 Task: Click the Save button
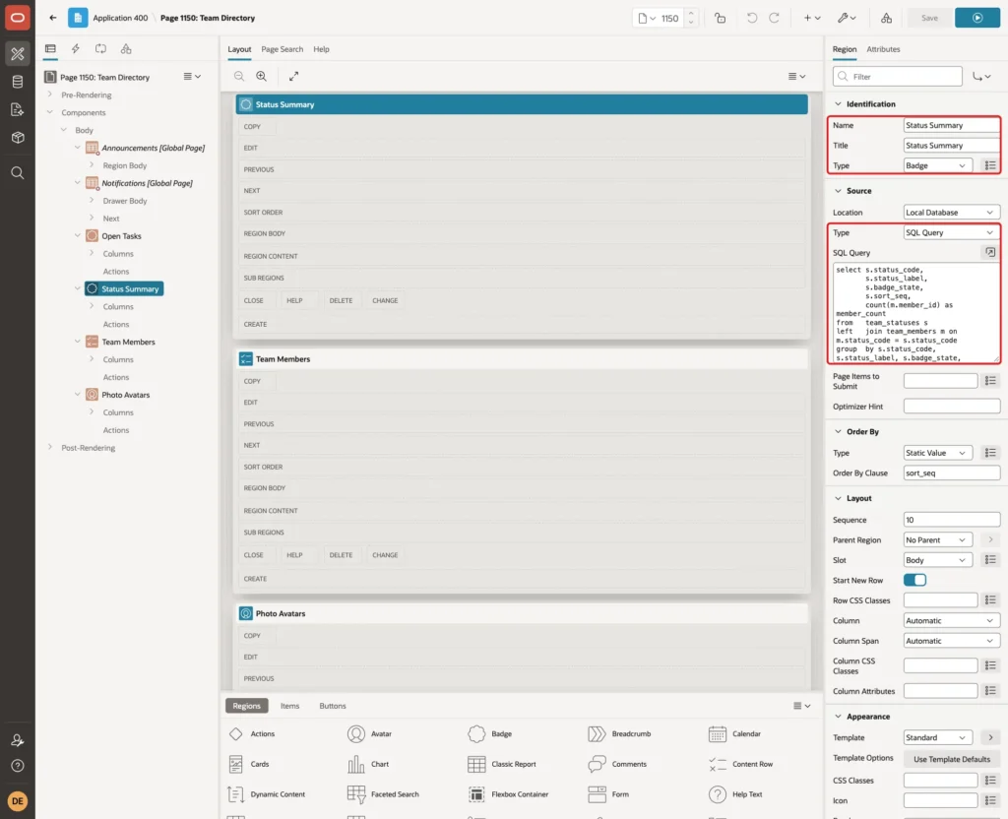[x=929, y=18]
